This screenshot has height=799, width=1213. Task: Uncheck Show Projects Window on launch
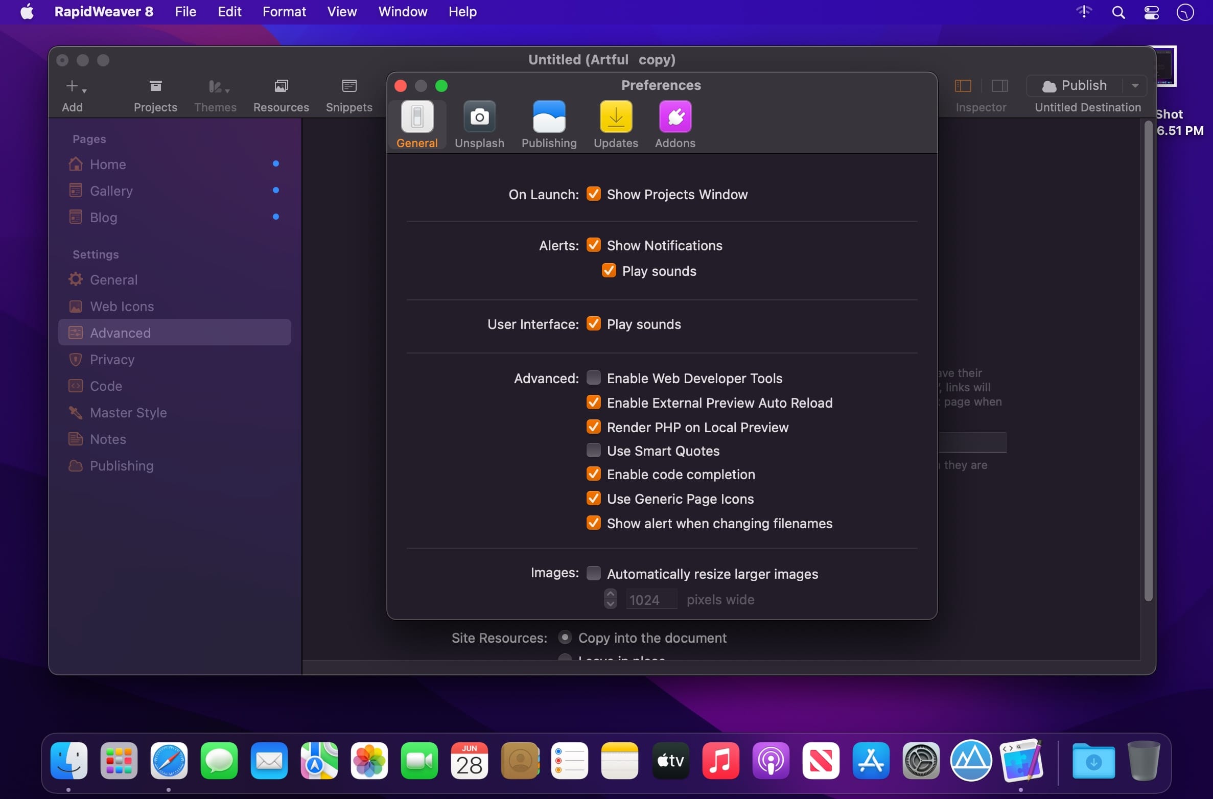pyautogui.click(x=593, y=194)
